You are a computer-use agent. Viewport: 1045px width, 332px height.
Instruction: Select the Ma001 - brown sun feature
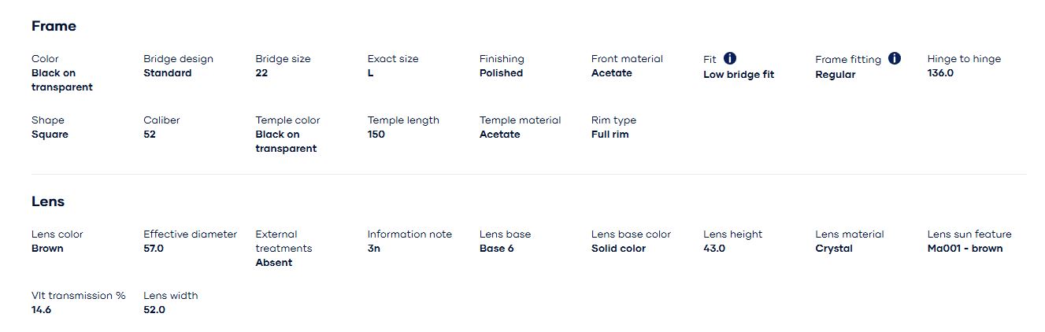pos(965,249)
